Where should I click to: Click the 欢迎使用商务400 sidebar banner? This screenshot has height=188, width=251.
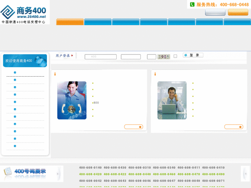coord(25,61)
